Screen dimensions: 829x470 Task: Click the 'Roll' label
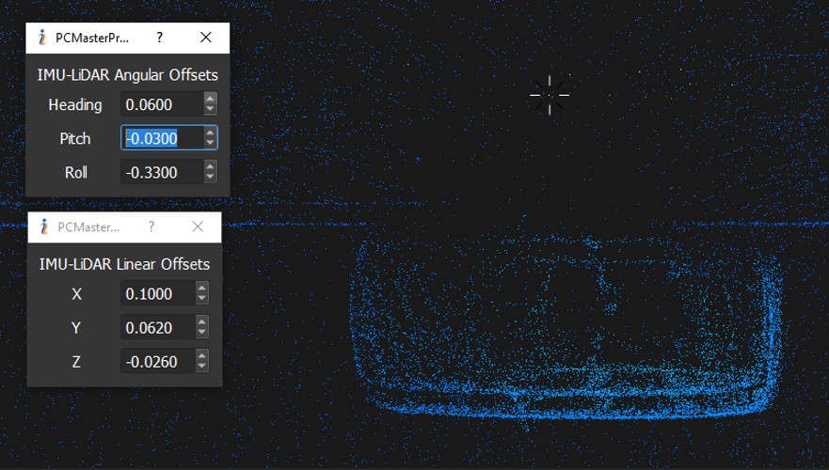point(76,173)
